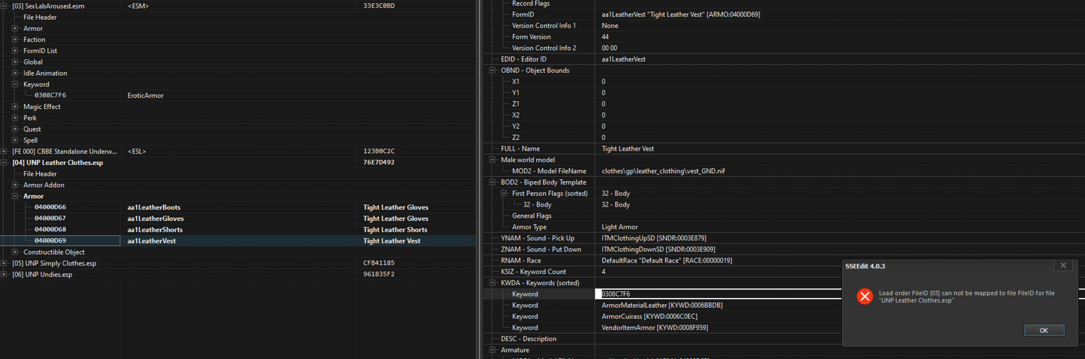1085x359 pixels.
Task: Click the red error icon in dialog
Action: [865, 296]
